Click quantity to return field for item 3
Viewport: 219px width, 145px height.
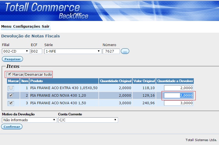(x=178, y=103)
